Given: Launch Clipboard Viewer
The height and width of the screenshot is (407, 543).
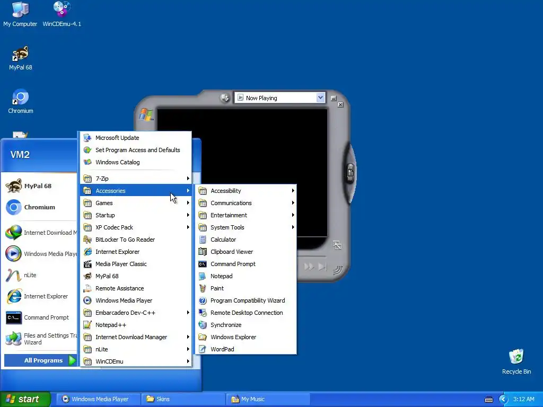Looking at the screenshot, I should pyautogui.click(x=246, y=252).
